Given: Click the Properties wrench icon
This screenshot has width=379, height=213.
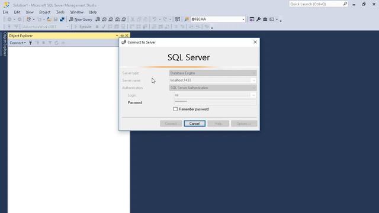Looking at the screenshot, I should 258,20.
